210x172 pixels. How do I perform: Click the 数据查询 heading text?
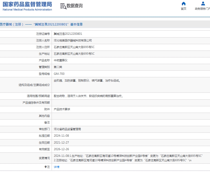click(75, 6)
